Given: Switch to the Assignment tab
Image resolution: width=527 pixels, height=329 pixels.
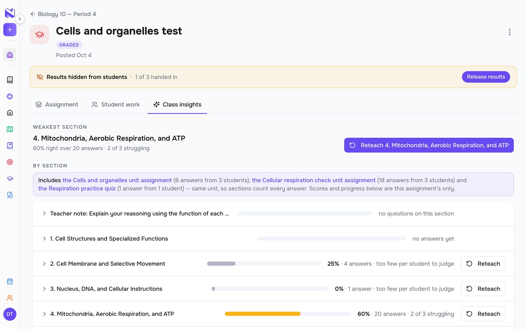Looking at the screenshot, I should click(x=57, y=104).
